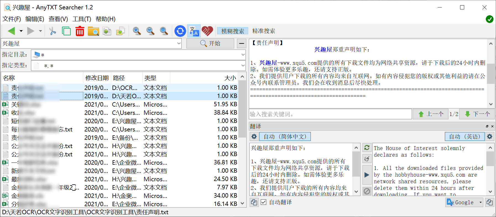
Task: Maximize the AnyTXT Searcher window
Action: click(462, 7)
